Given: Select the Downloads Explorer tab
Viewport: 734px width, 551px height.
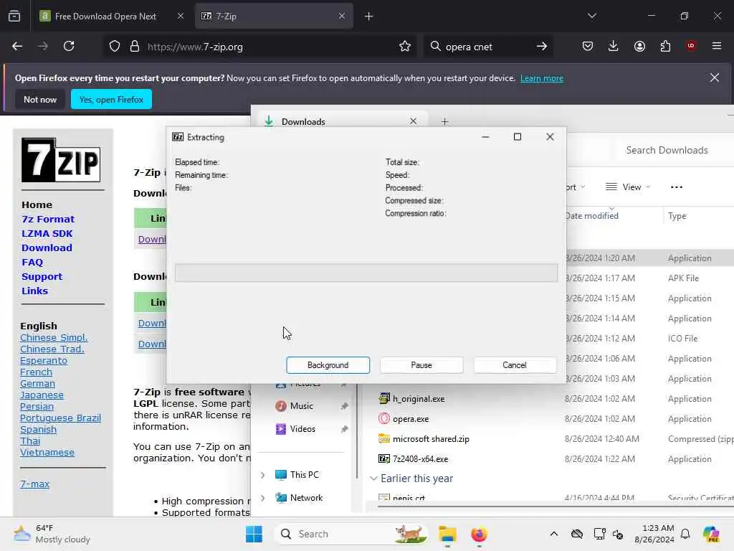Looking at the screenshot, I should (x=342, y=121).
